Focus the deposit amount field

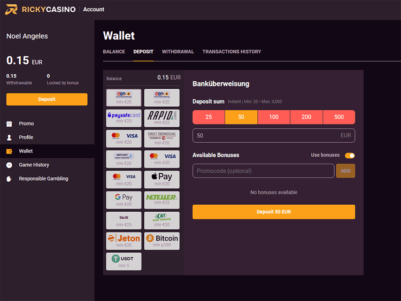pos(274,136)
